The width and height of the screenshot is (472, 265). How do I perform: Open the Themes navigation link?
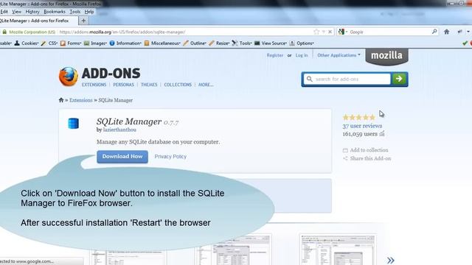tap(149, 85)
